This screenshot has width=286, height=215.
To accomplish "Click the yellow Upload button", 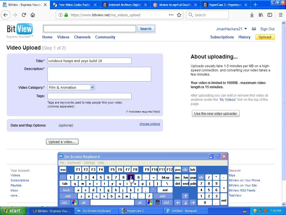I will click(265, 37).
